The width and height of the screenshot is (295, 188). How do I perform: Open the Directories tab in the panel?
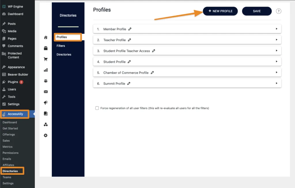[x=64, y=54]
